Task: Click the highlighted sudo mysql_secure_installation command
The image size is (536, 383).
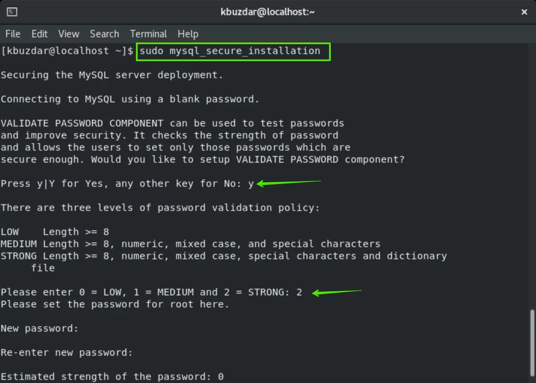Action: [x=233, y=51]
